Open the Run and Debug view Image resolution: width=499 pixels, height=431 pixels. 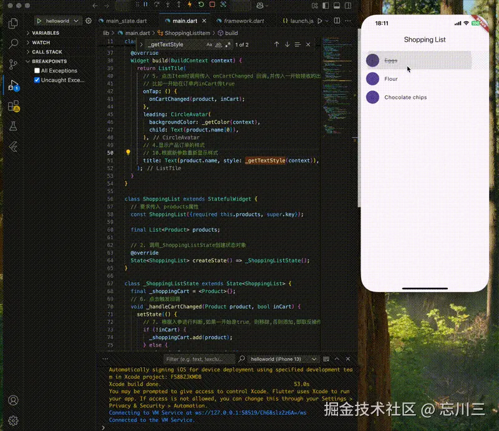pyautogui.click(x=13, y=85)
